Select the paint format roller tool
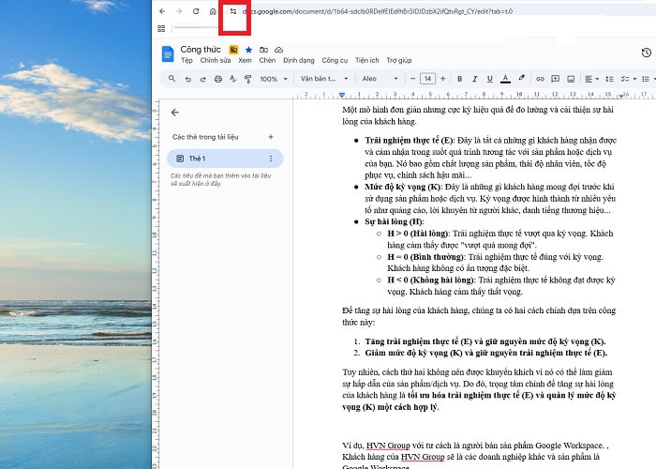The image size is (656, 469). tap(247, 79)
